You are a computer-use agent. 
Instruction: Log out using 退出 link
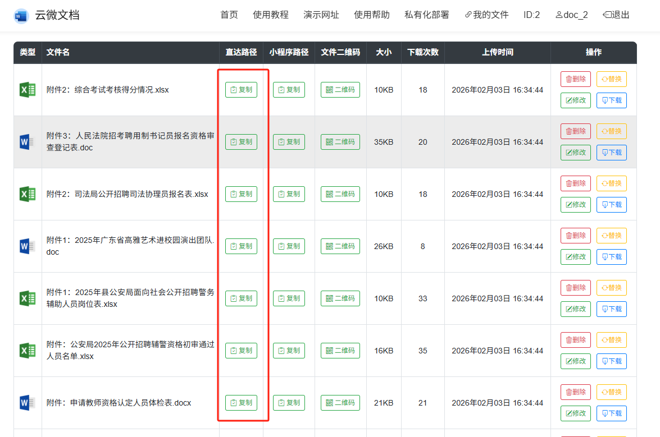(616, 15)
